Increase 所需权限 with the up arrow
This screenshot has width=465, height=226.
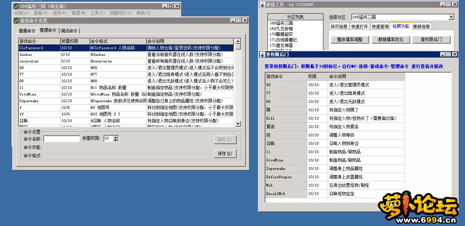[x=116, y=137]
